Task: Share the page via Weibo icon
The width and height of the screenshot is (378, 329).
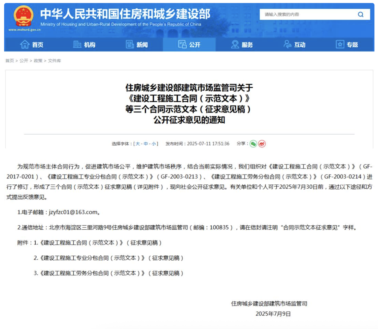Action: pos(262,144)
